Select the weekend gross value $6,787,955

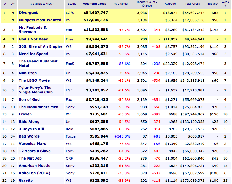coord(97,64)
